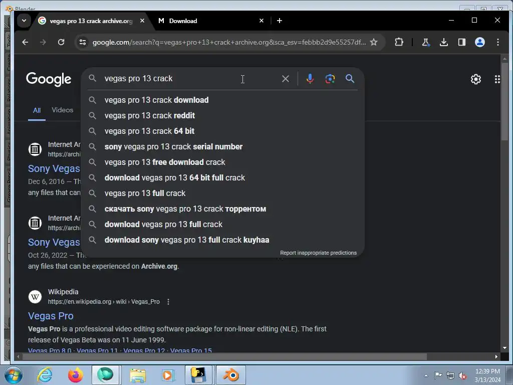Open Chrome three-dot menu
The image size is (513, 385).
pyautogui.click(x=497, y=42)
